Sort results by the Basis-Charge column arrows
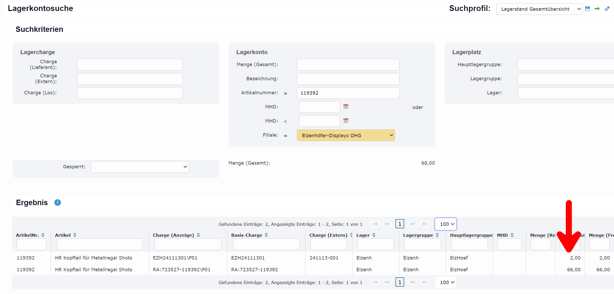 click(x=266, y=235)
